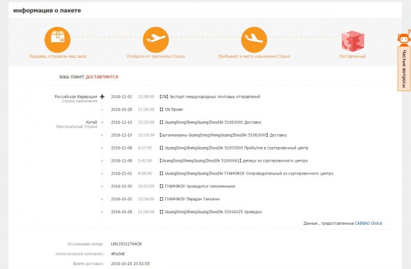Click the 'организованы GuangDongShengGuangZhouShi' entry
411x269 pixels.
(223, 135)
